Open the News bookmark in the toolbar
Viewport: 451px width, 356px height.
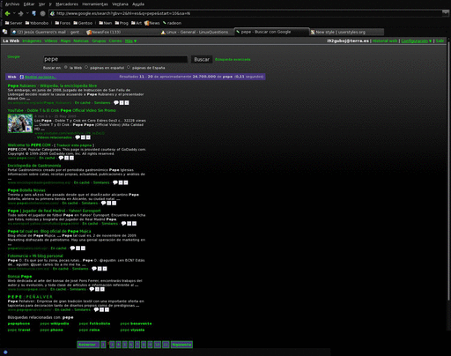click(152, 23)
